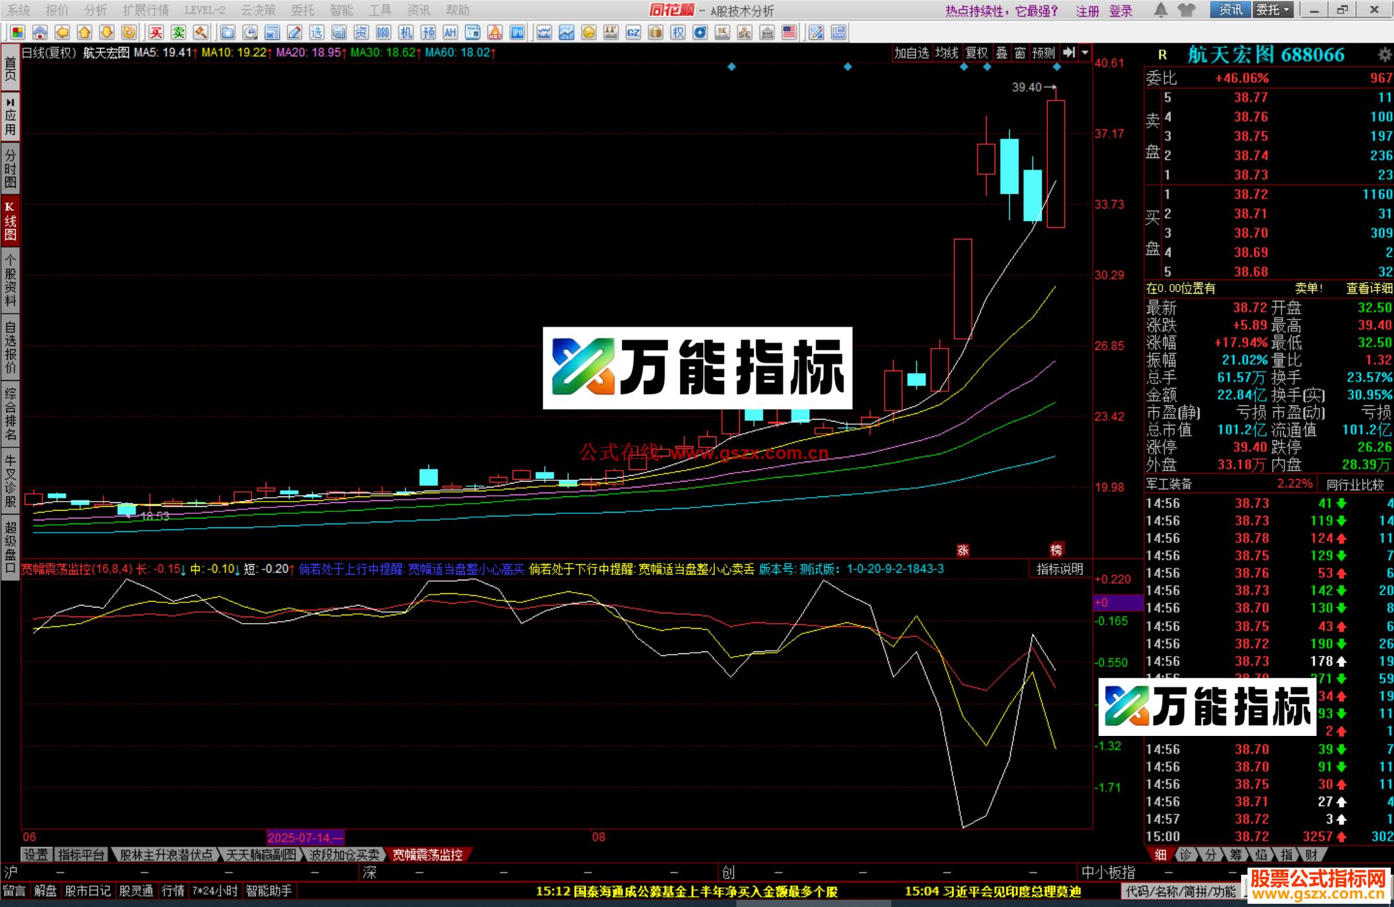The image size is (1394, 907).
Task: Click the 指标说明 button
Action: pos(1060,569)
